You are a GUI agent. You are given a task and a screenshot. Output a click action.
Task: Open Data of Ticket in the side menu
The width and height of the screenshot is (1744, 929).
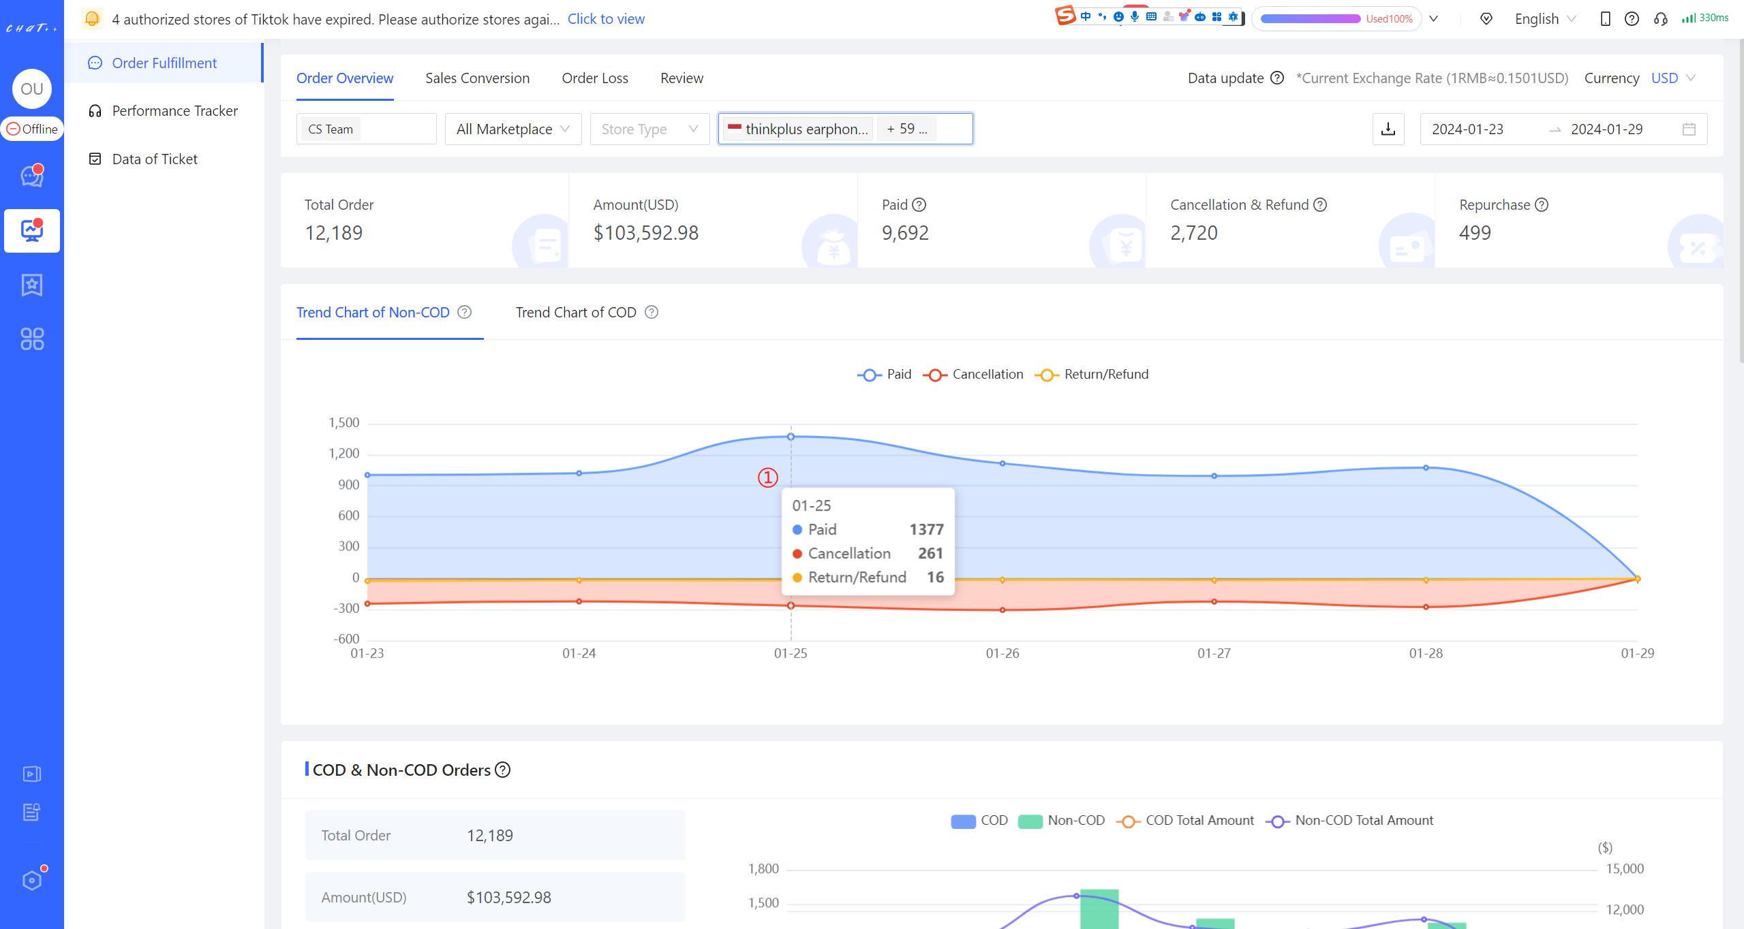164,159
